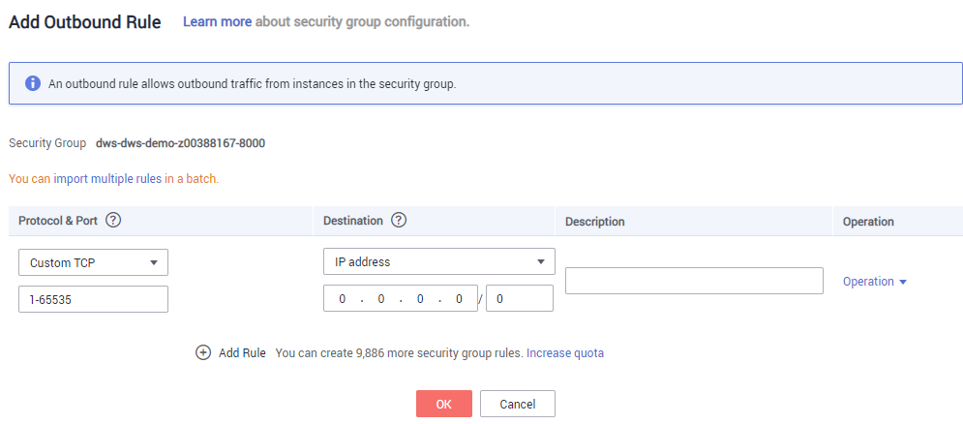Click the subnet mask field after slash

[520, 298]
